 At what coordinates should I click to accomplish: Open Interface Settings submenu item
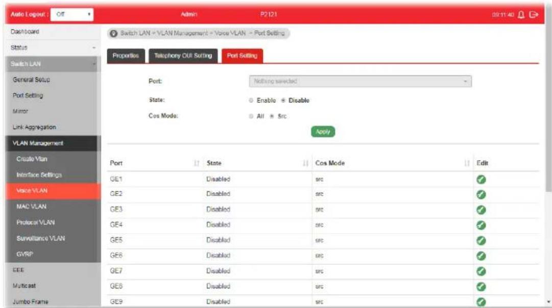tap(52, 175)
